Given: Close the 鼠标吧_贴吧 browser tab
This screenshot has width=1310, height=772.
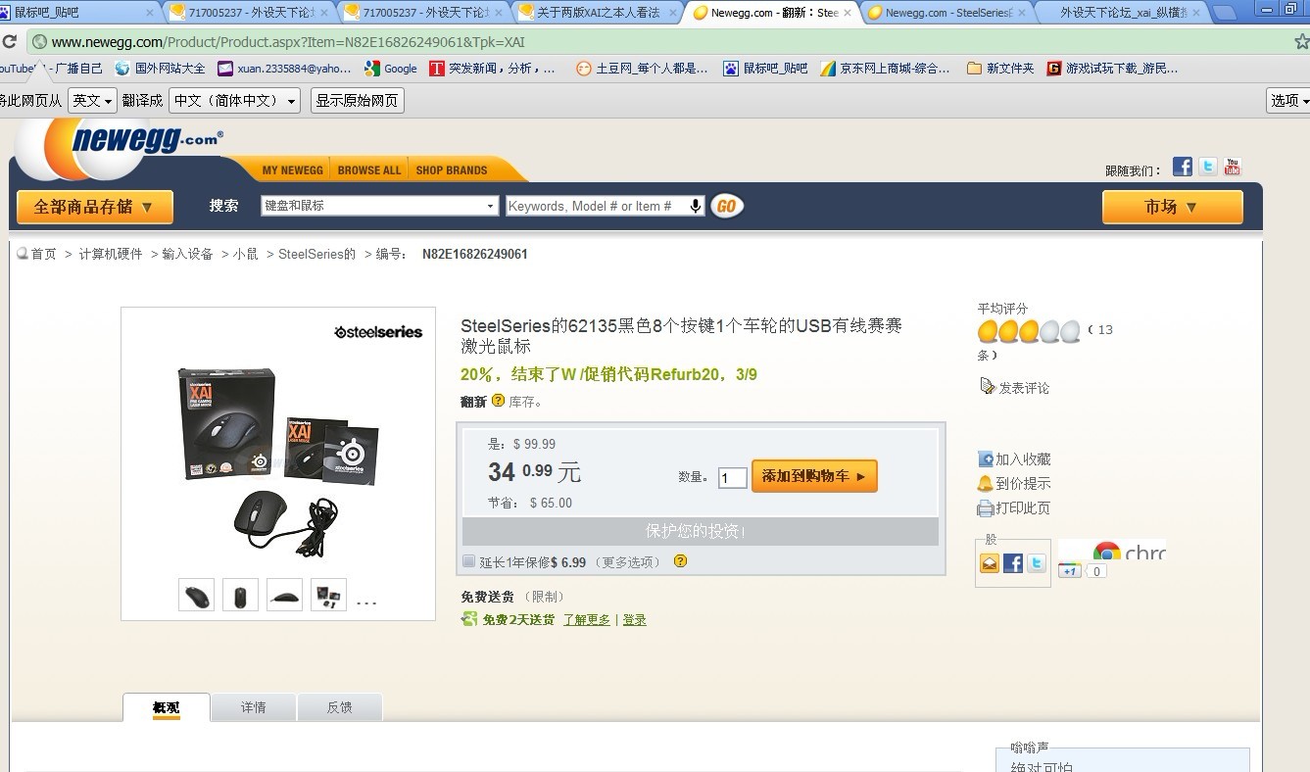Looking at the screenshot, I should (150, 13).
